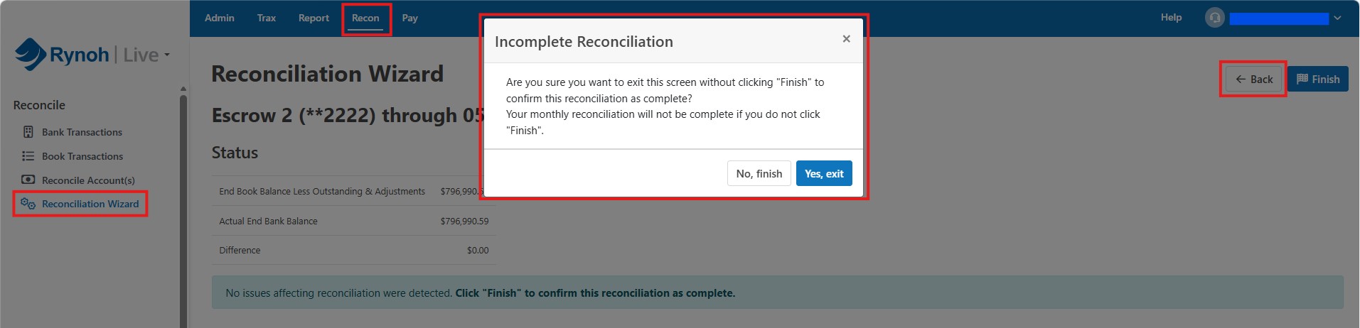Screen dimensions: 1360x328
Task: Click the Back arrow icon
Action: click(1241, 80)
